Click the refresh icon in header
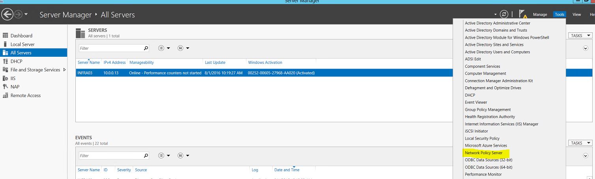Viewport: 595px width, 179px height. 504,14
